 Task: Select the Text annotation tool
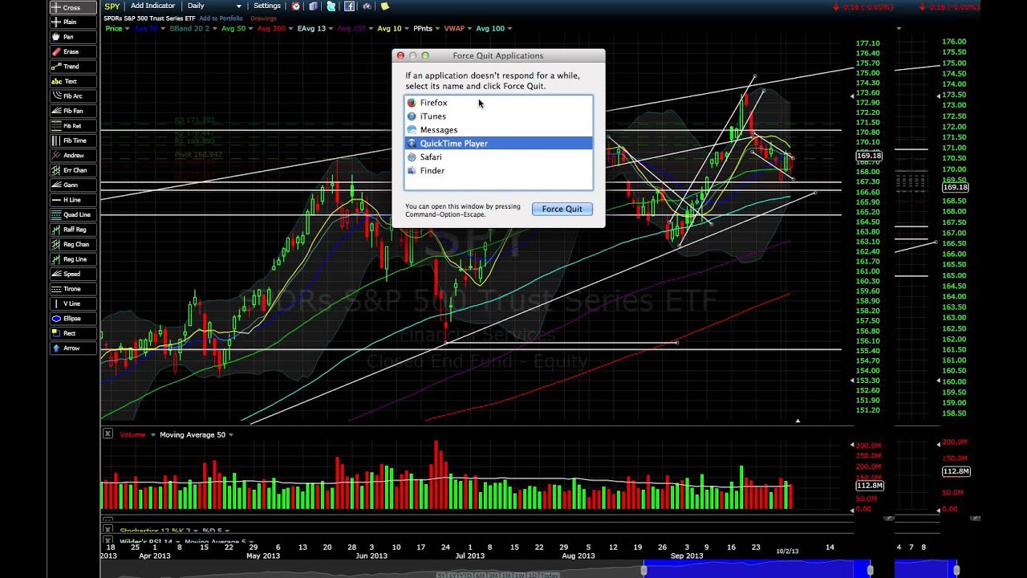(x=72, y=81)
